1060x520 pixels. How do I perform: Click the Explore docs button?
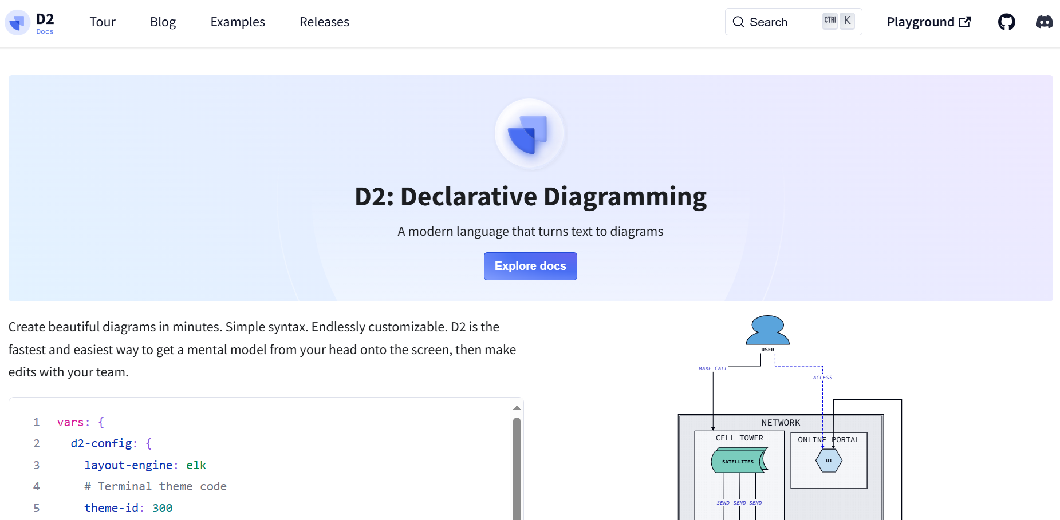pyautogui.click(x=530, y=266)
